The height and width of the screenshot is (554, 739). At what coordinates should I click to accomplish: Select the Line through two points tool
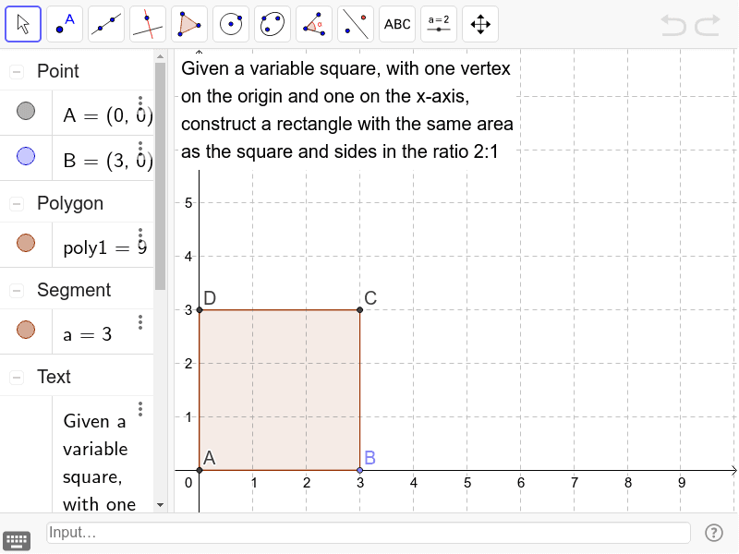tap(106, 24)
